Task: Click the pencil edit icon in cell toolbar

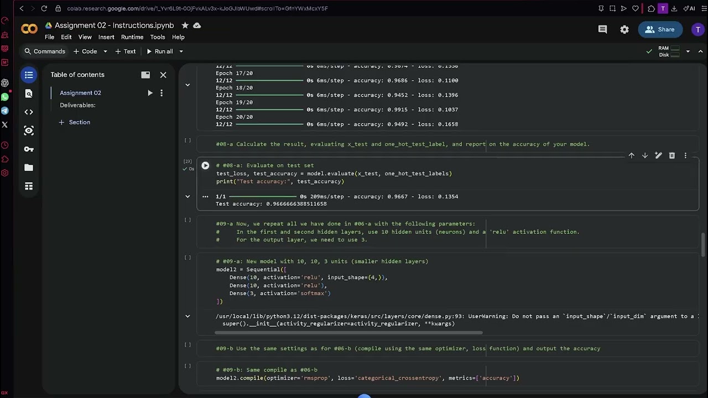Action: click(x=658, y=156)
